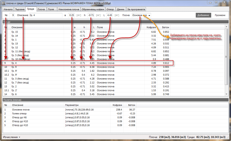Switch to the Начало tab

coord(8,10)
